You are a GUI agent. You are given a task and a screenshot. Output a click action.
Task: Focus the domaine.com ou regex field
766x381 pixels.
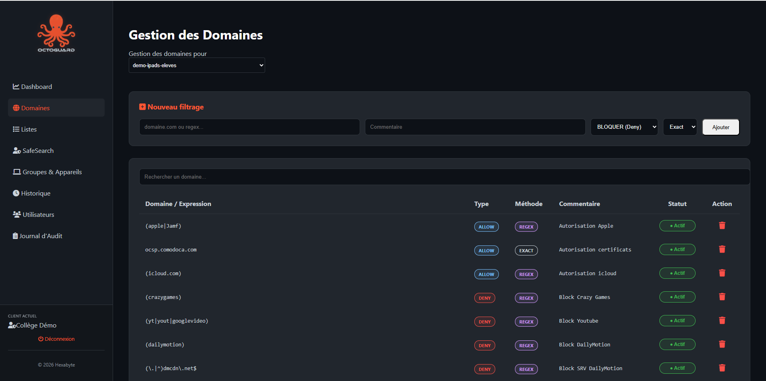(x=249, y=127)
